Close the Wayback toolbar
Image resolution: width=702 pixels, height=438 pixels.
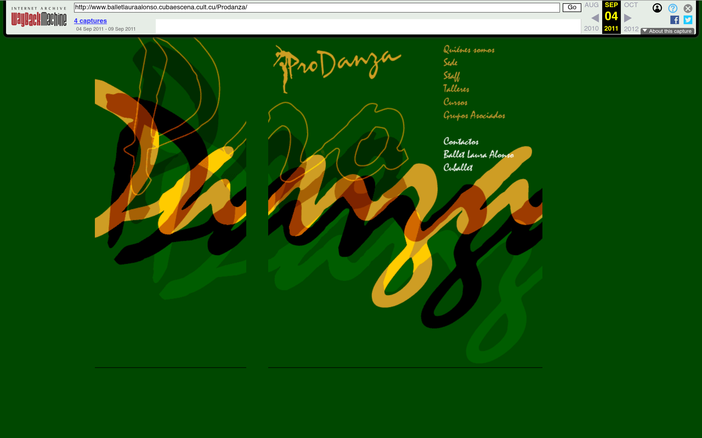(688, 8)
